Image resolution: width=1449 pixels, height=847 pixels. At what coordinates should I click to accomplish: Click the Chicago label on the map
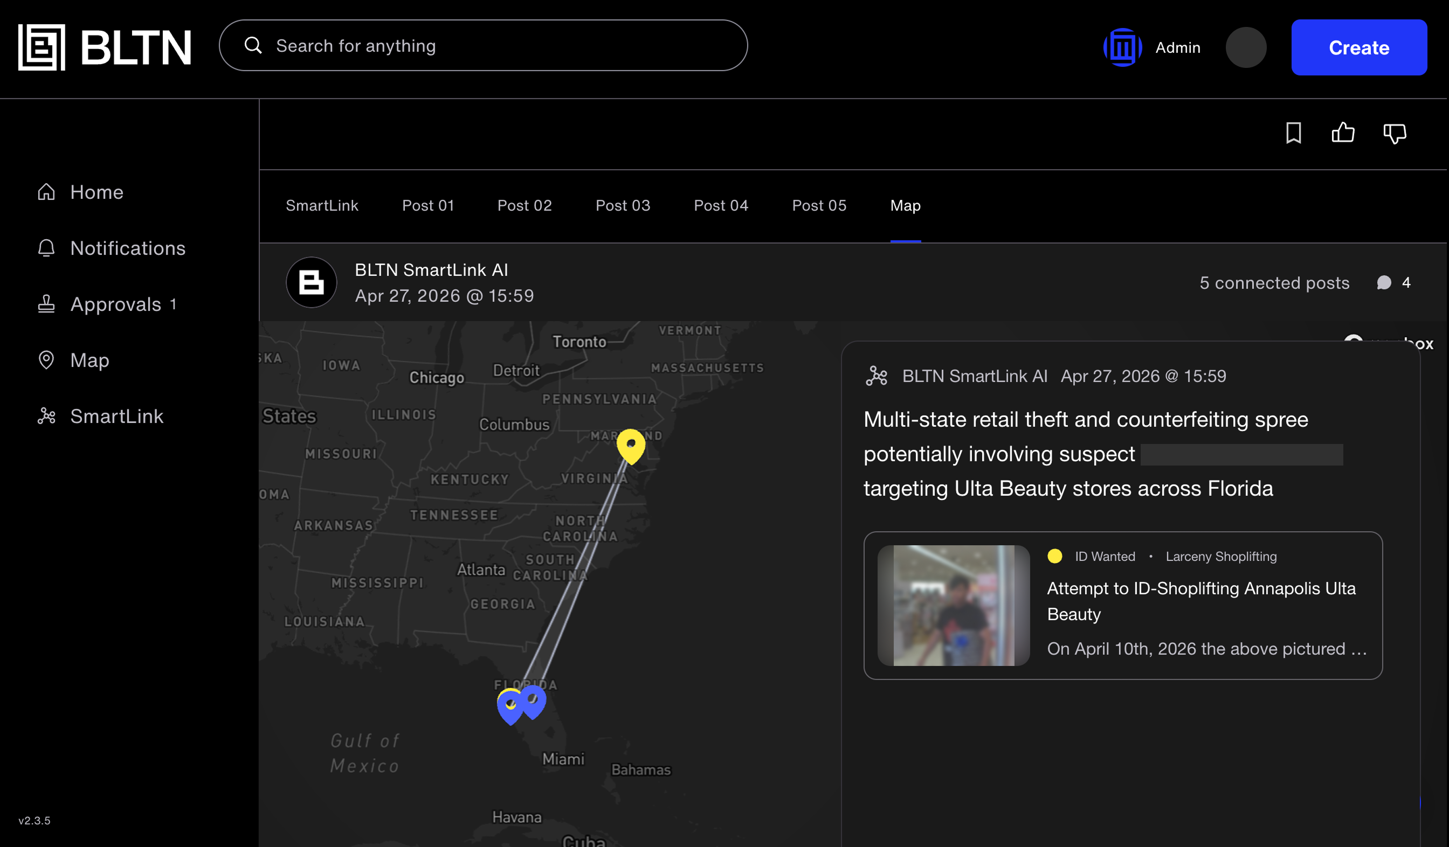tap(437, 378)
